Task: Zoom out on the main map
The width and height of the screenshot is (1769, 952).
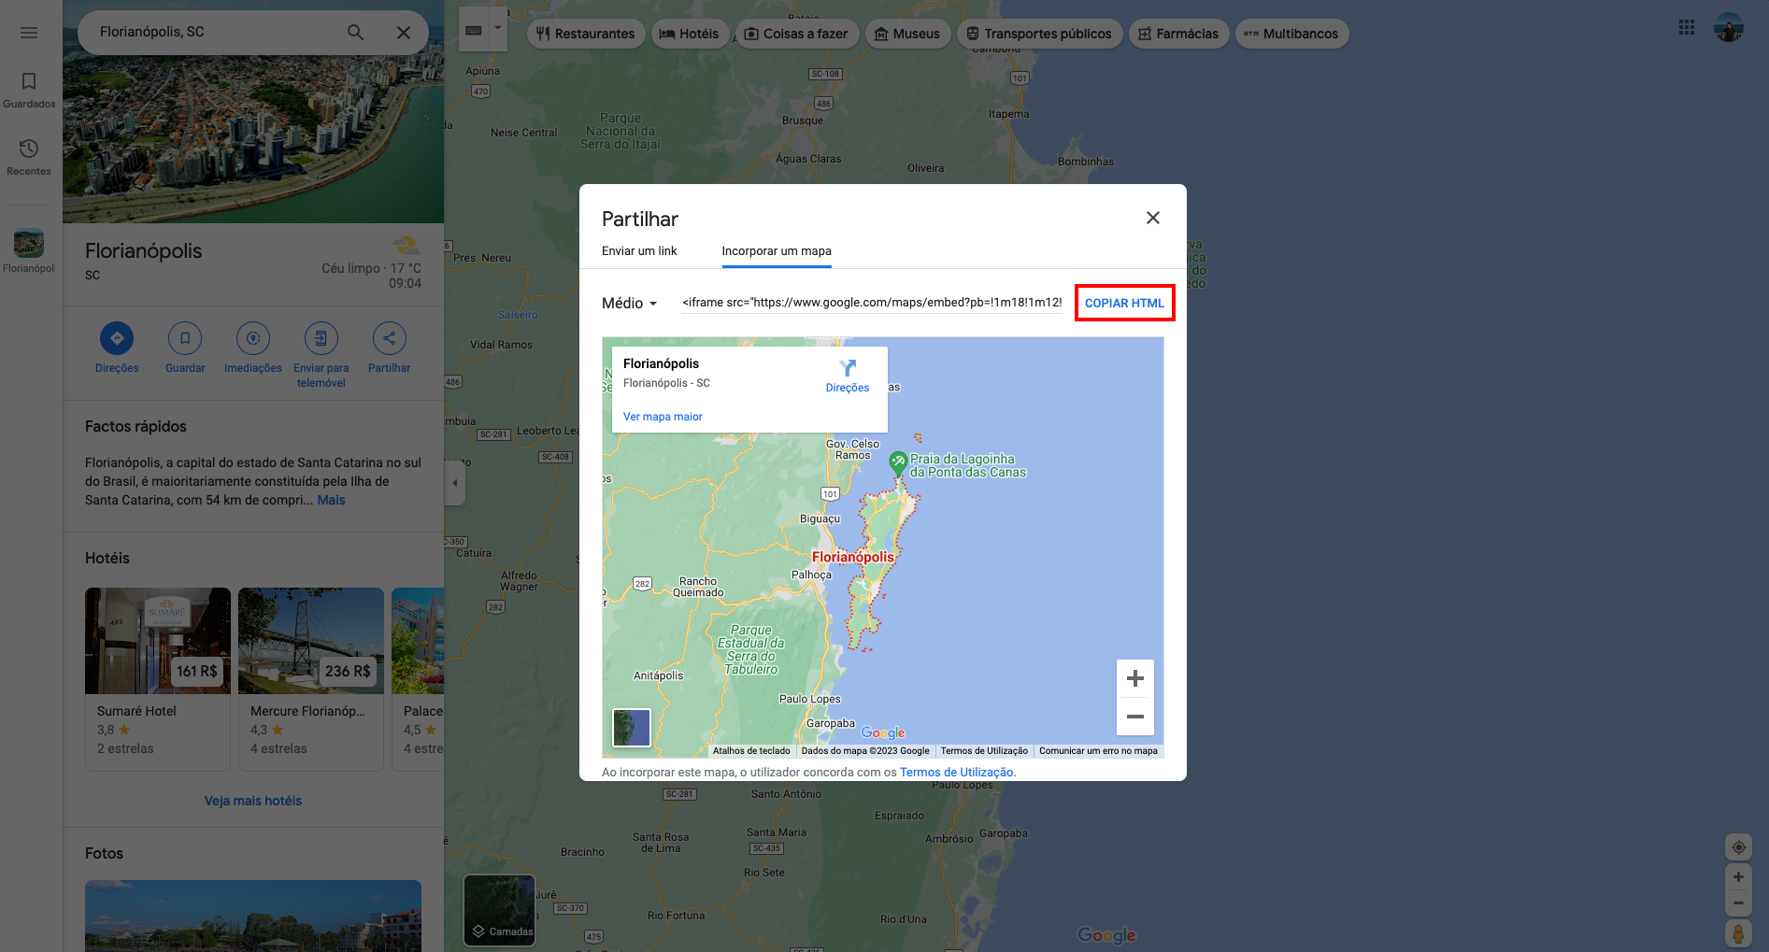Action: 1738,903
